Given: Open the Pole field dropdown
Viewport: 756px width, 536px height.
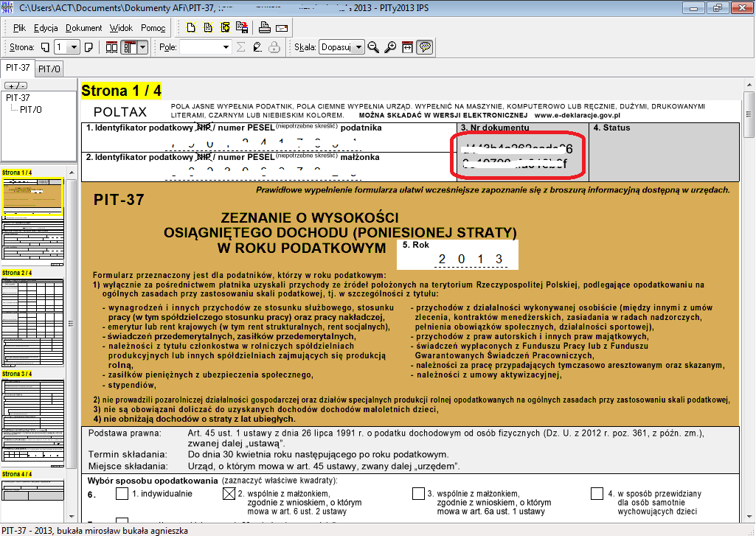Looking at the screenshot, I should pos(226,46).
